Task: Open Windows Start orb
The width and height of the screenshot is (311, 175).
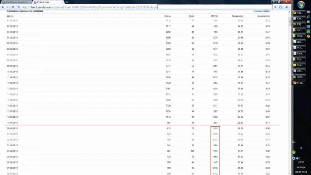Action: (x=301, y=5)
